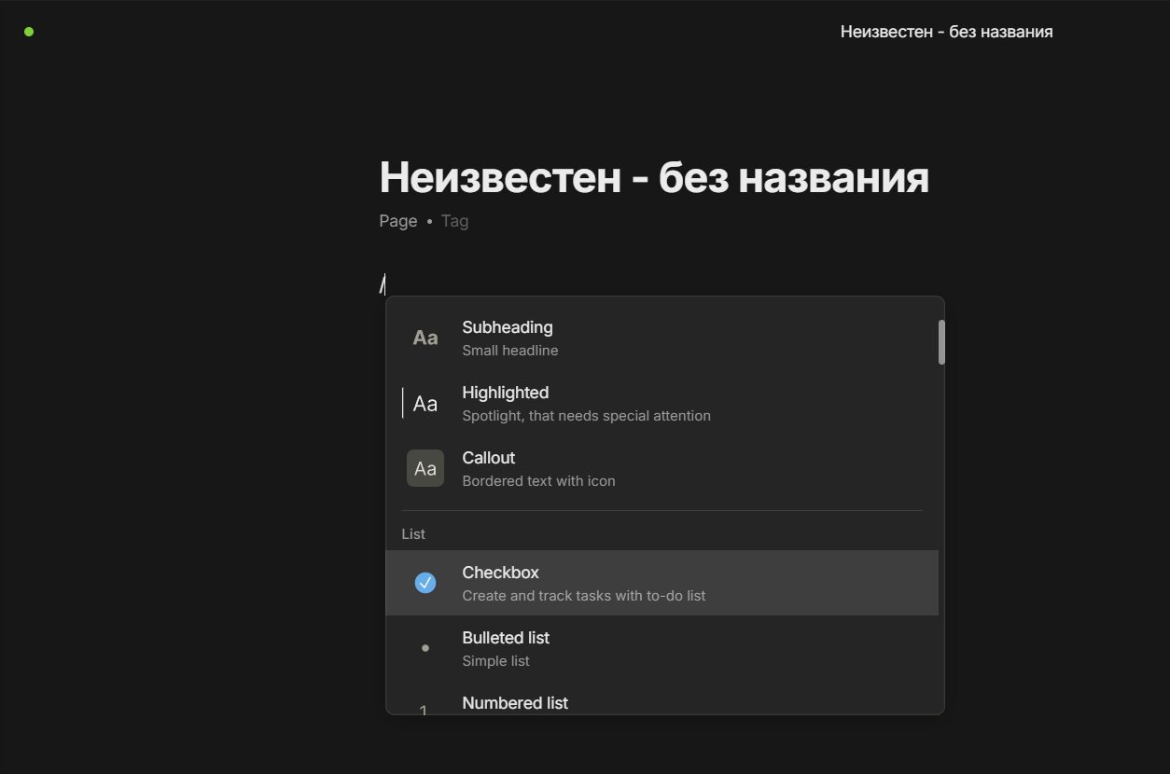The image size is (1170, 774).
Task: Click the top bar page title text
Action: pyautogui.click(x=946, y=32)
